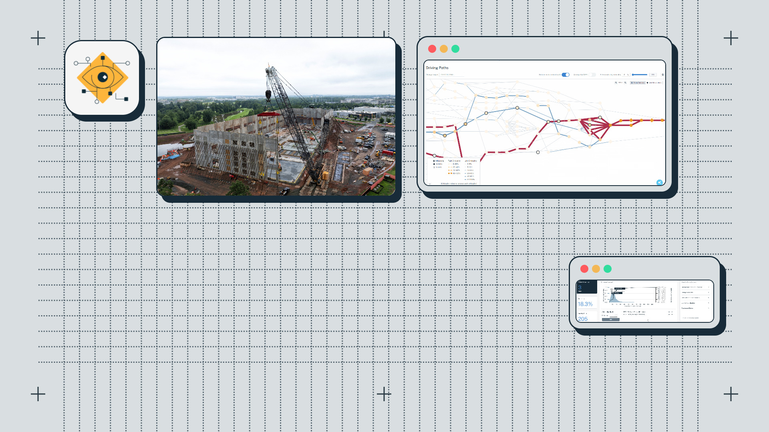This screenshot has width=769, height=432.
Task: Enable the arrange by WBS switch
Action: [592, 75]
